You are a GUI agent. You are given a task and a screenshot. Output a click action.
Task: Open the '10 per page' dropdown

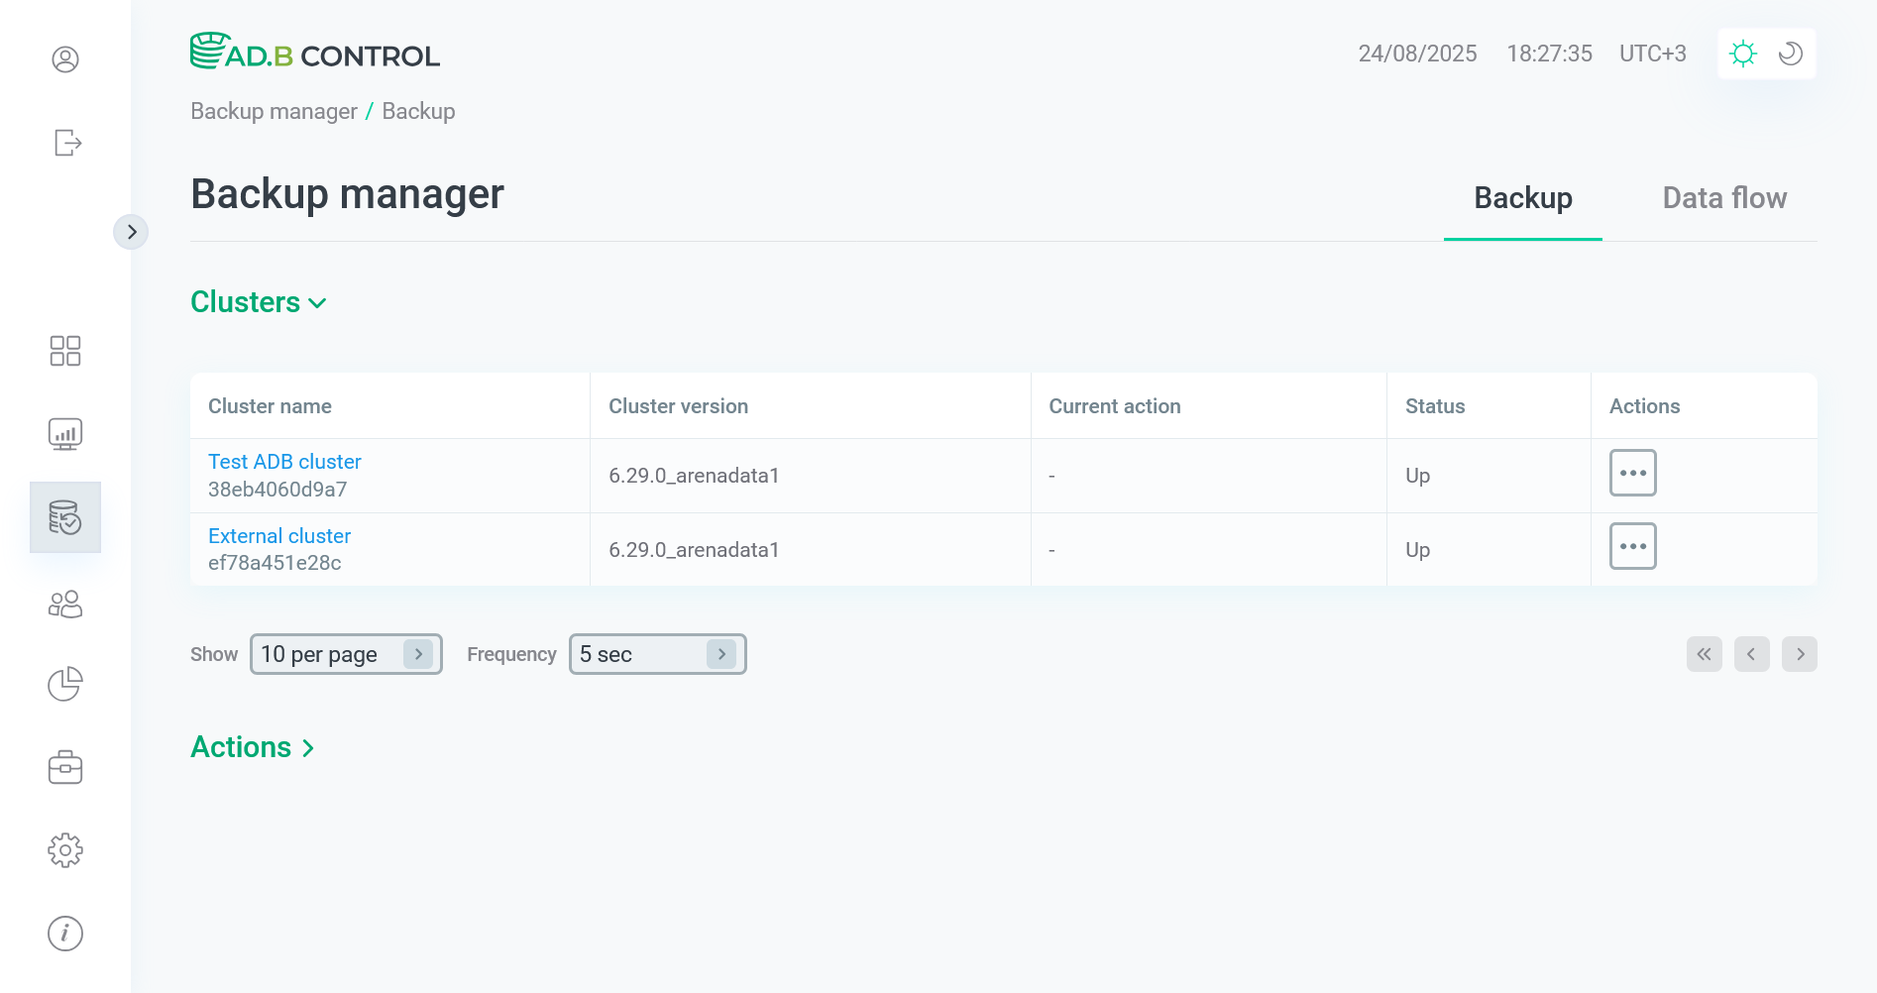[x=345, y=654]
